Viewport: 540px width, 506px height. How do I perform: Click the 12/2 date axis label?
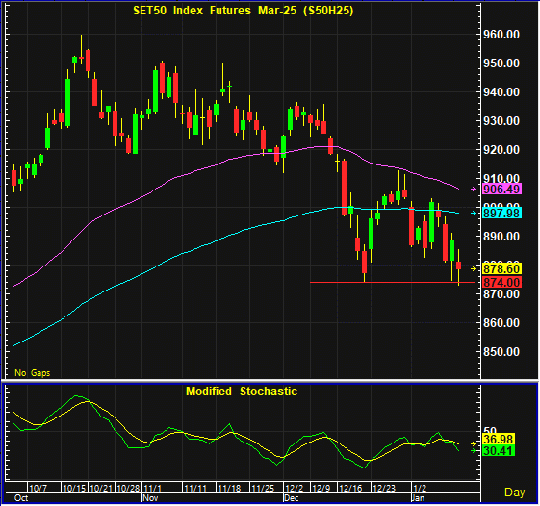point(295,488)
